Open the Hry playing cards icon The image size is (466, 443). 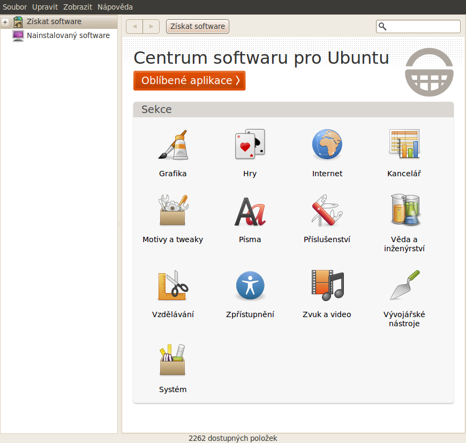(x=250, y=144)
